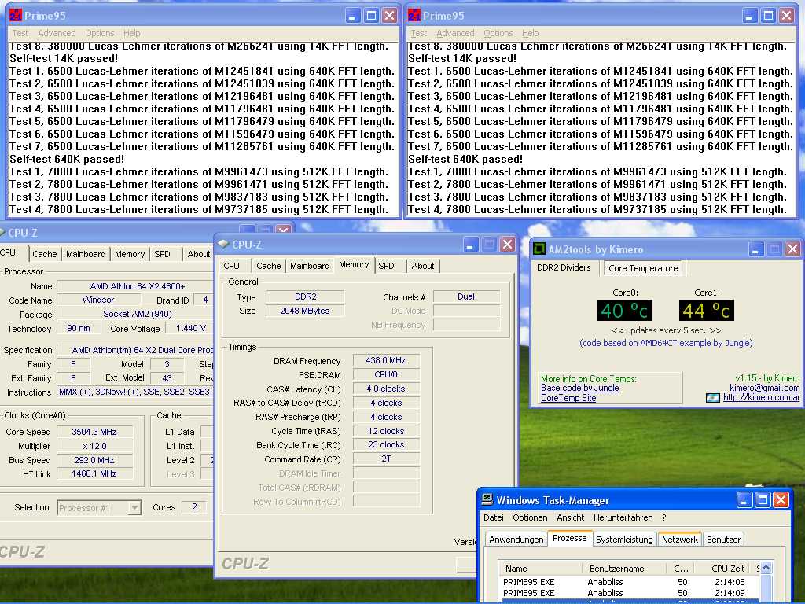Open Options menu in right Prime95 window
The image size is (805, 604).
[498, 33]
